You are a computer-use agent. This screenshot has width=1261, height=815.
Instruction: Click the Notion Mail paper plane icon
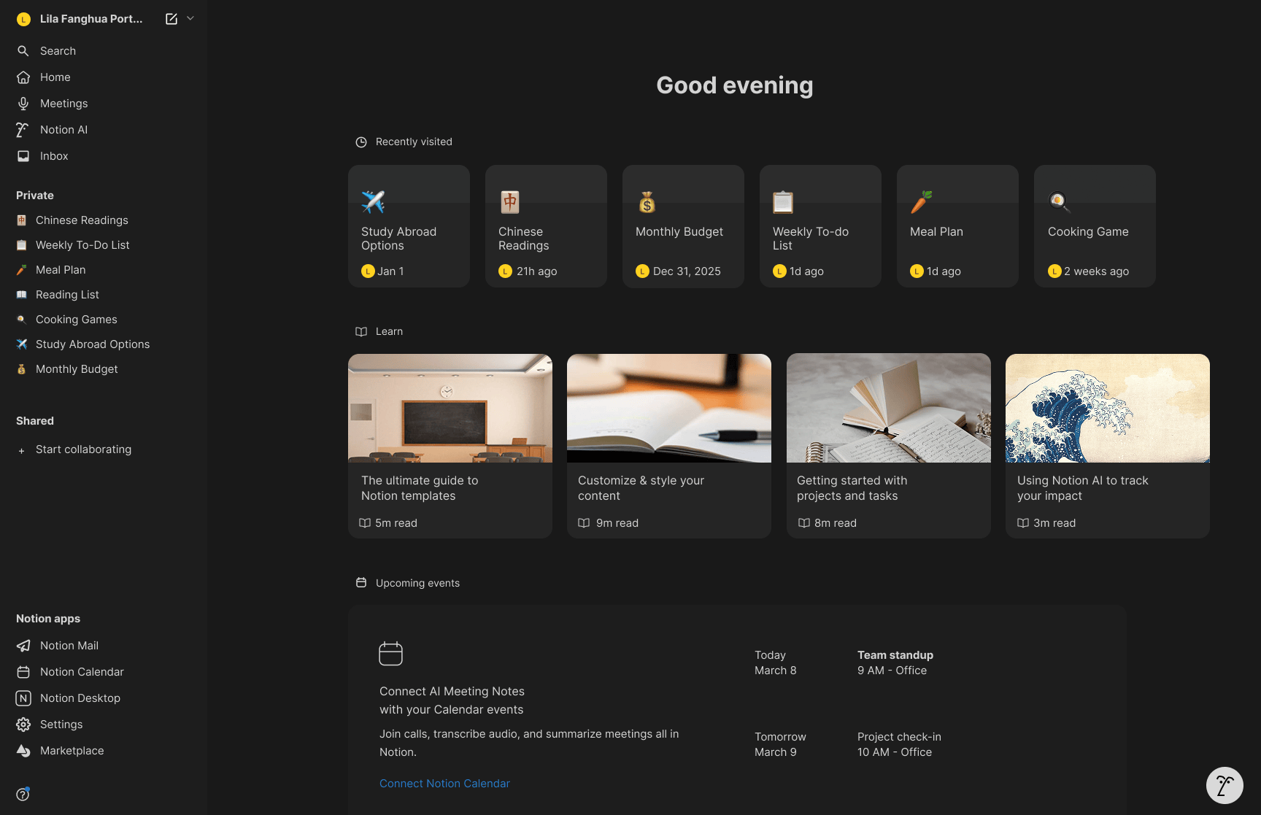(23, 646)
